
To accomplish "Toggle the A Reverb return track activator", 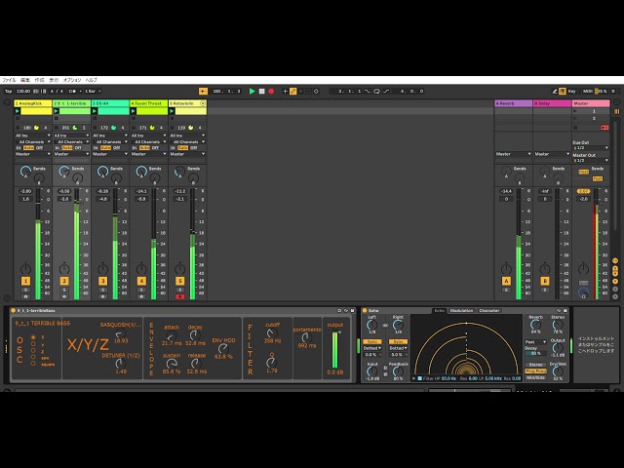I will click(x=506, y=281).
